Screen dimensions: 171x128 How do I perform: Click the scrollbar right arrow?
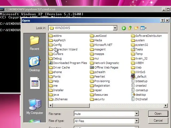tap(166, 106)
